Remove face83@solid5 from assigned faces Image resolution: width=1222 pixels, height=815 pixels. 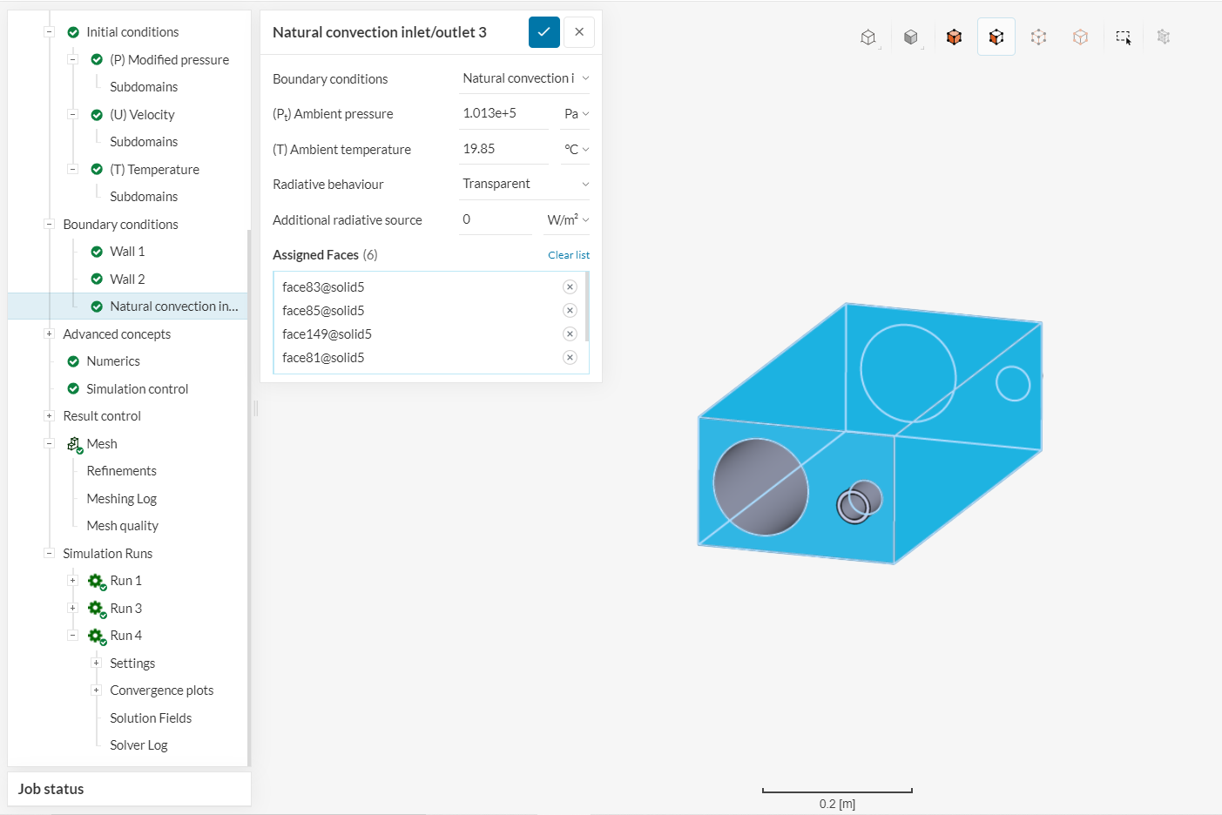570,287
